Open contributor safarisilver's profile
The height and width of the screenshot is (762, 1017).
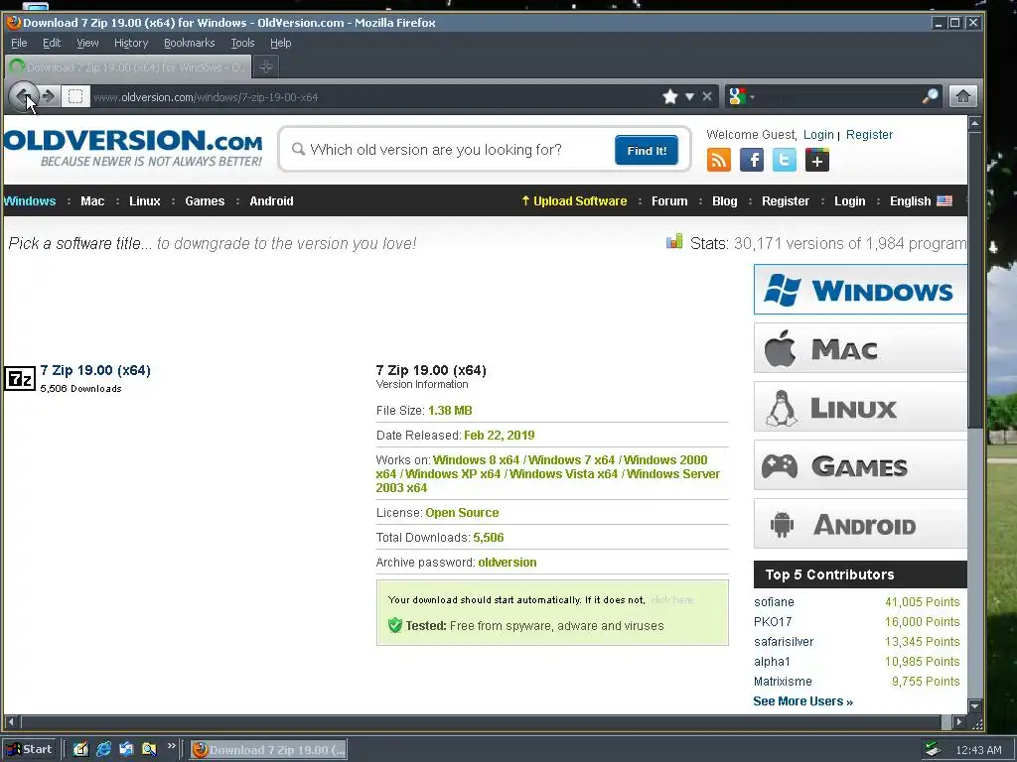[784, 642]
